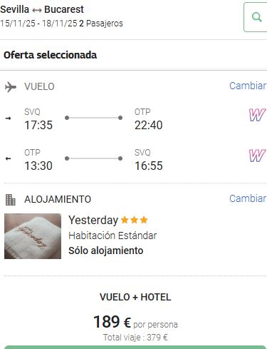Click the outbound flight Wizz Air logo
Viewport: 267px width, 349px height.
257,115
